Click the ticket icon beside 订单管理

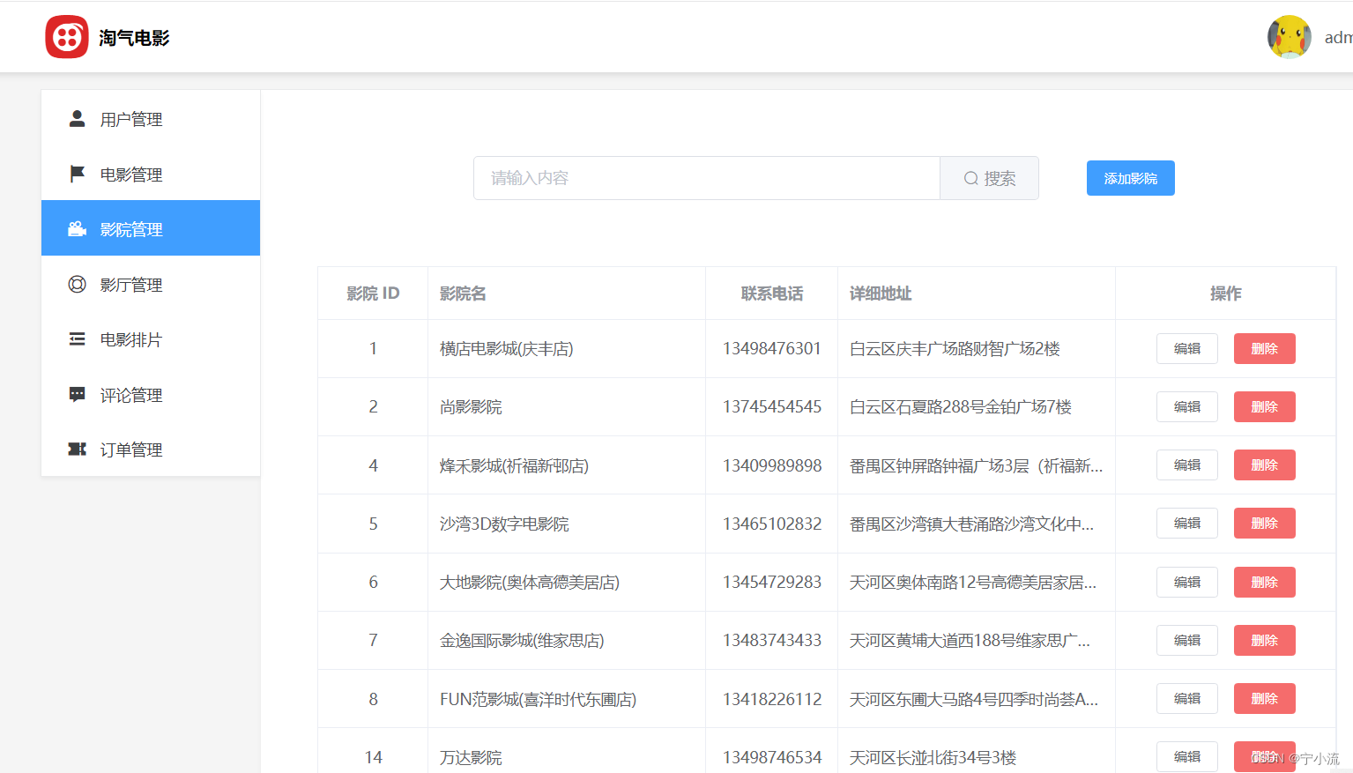point(78,450)
